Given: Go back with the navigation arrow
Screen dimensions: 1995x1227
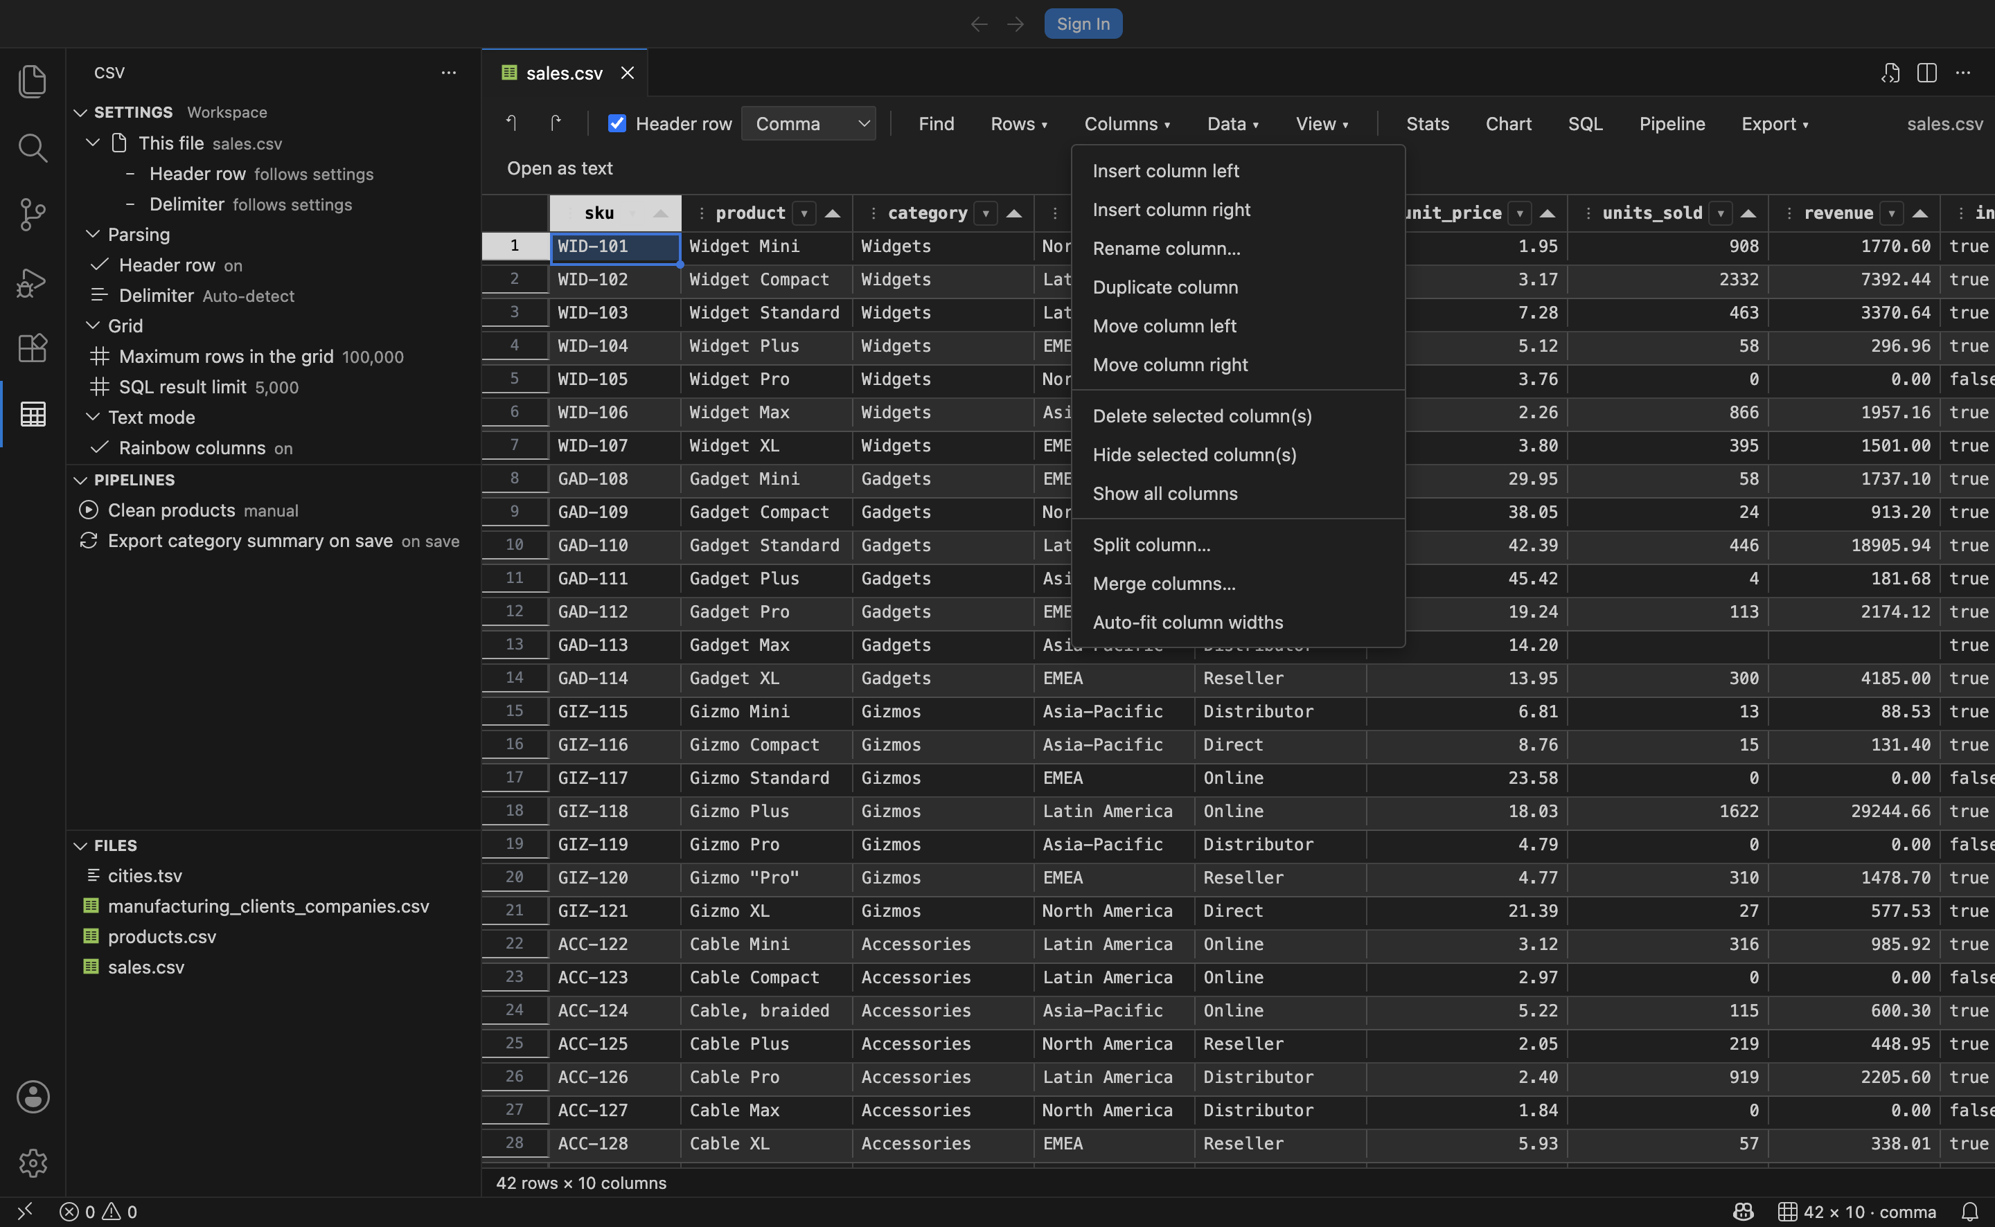Looking at the screenshot, I should click(979, 24).
